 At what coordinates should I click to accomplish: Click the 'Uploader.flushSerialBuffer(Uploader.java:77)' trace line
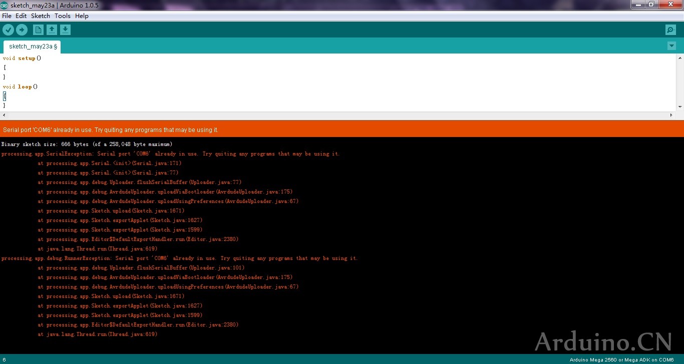click(140, 182)
